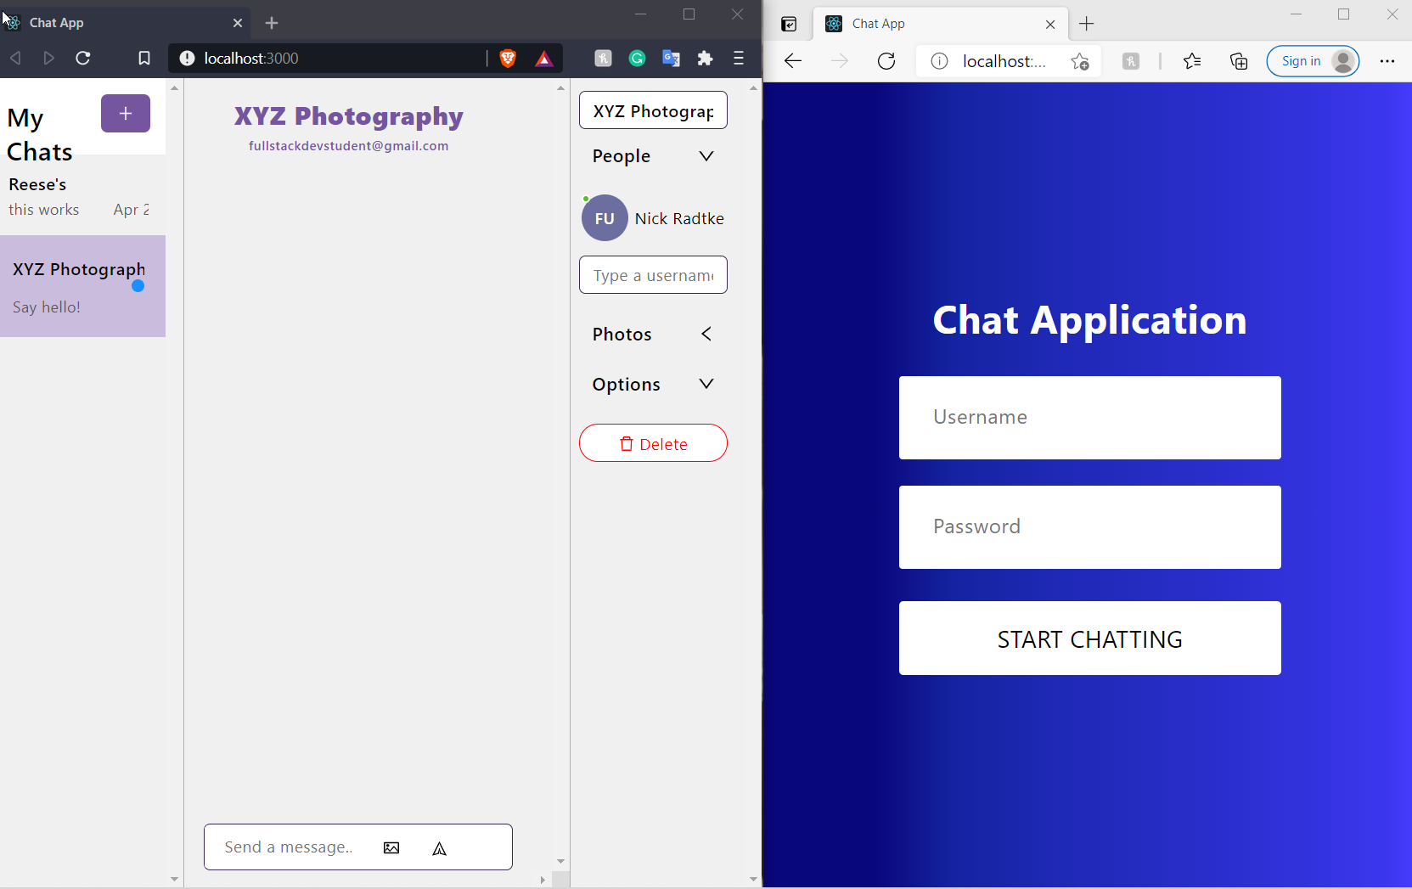Click Nick Radtke's FU avatar circle
The height and width of the screenshot is (889, 1412).
coord(604,217)
